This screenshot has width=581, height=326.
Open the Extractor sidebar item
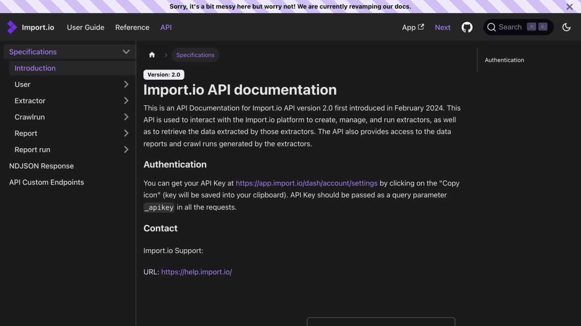point(30,101)
